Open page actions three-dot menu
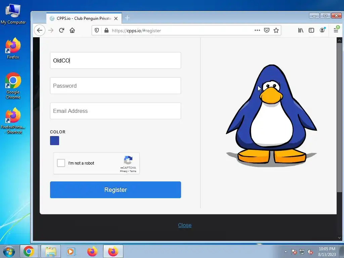The width and height of the screenshot is (344, 258). (x=257, y=30)
